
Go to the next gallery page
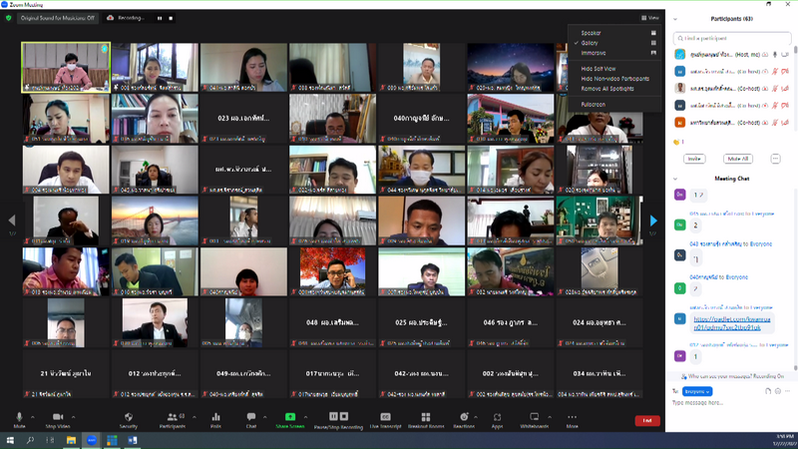tap(653, 221)
